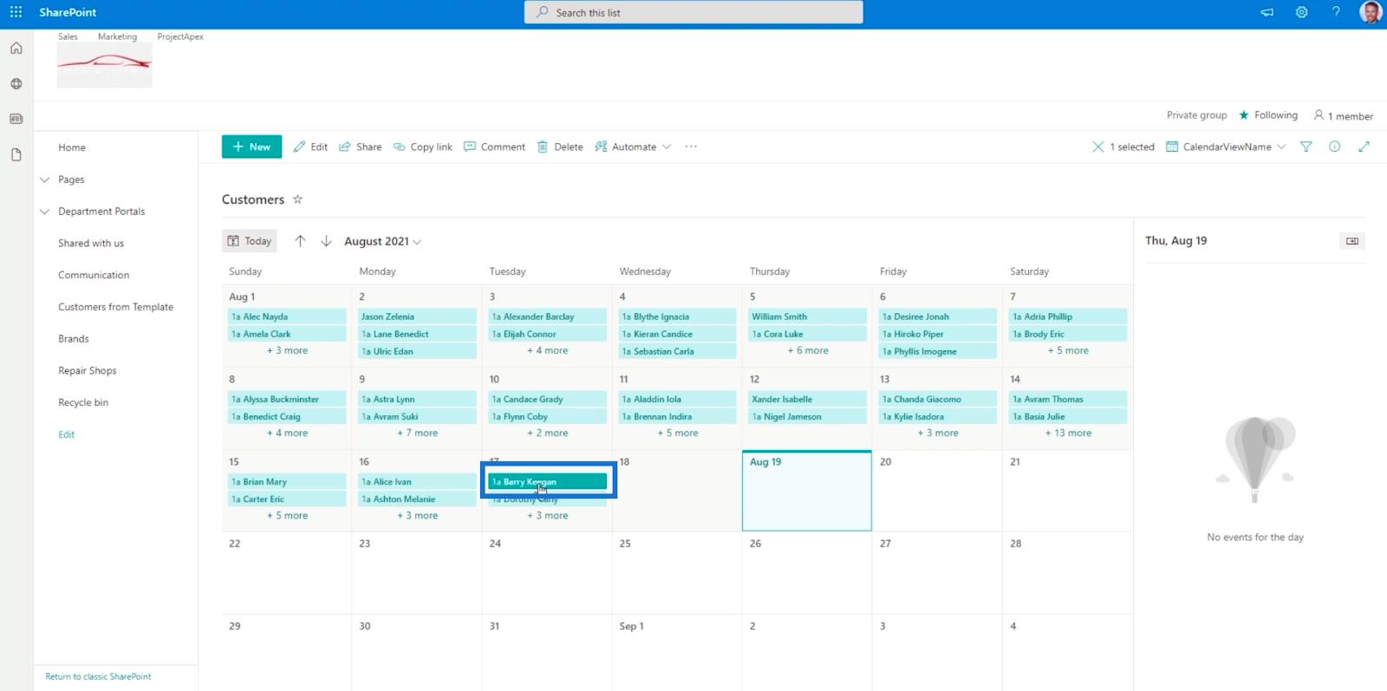Click the Edit link under navigation
Image resolution: width=1387 pixels, height=691 pixels.
click(67, 434)
